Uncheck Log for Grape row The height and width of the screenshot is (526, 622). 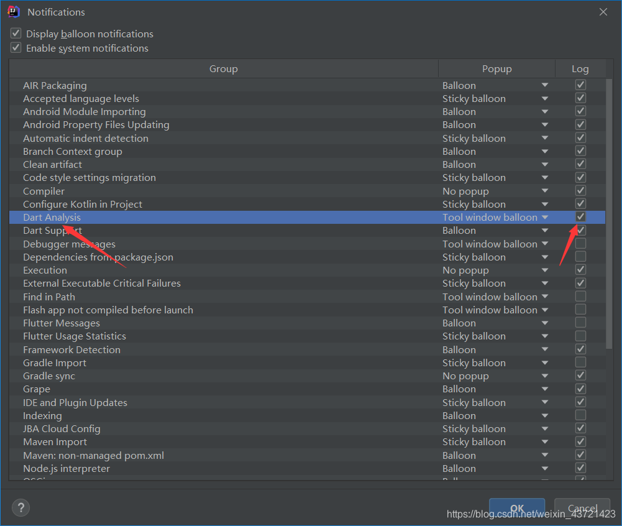(x=580, y=388)
